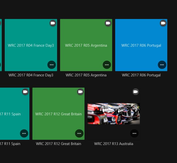
Task: Select caption WRC 2017 R06 Portugal below tile
Action: point(141,75)
